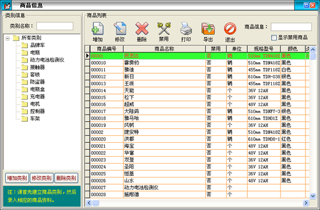The height and width of the screenshot is (210, 320).
Task: Click the 增加 add product icon
Action: coord(98,28)
